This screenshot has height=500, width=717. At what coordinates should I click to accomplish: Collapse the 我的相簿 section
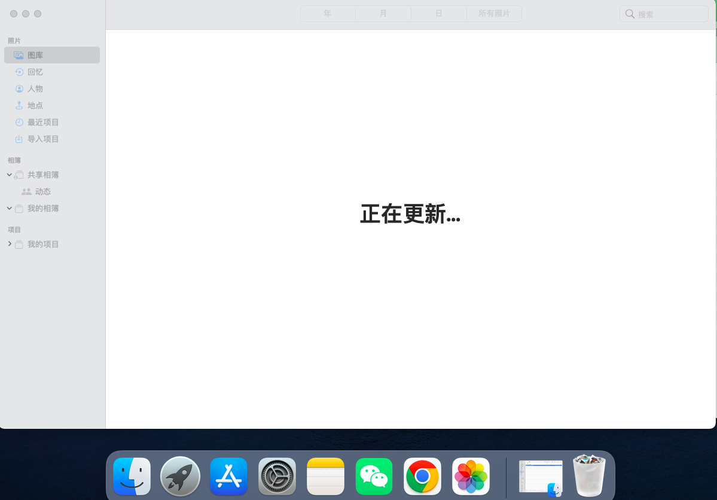click(x=8, y=208)
